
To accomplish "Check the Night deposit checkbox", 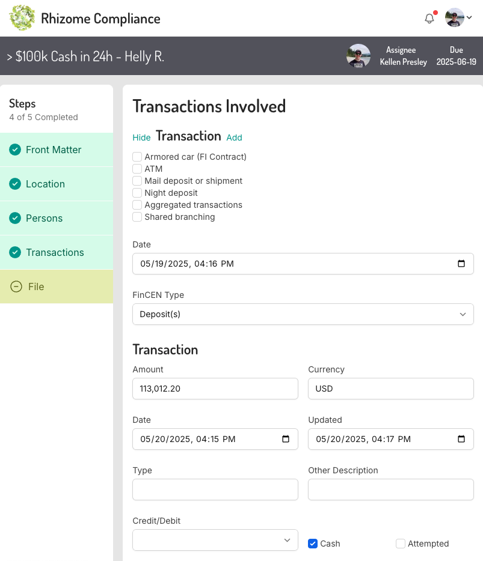I will pyautogui.click(x=137, y=193).
